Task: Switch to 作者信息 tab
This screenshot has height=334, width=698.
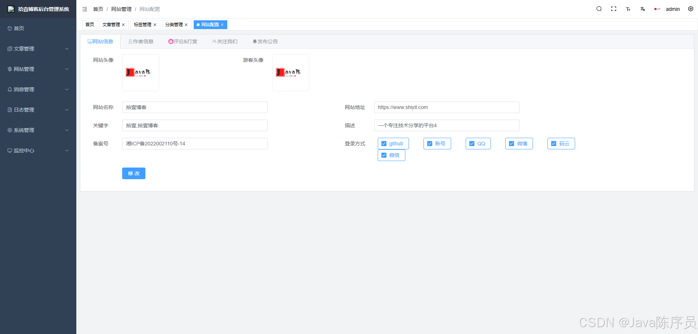Action: point(141,41)
